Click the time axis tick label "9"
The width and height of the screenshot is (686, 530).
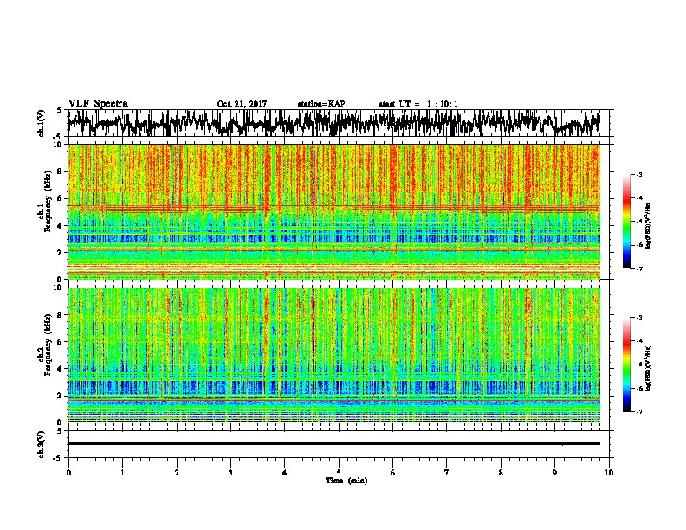[554, 472]
